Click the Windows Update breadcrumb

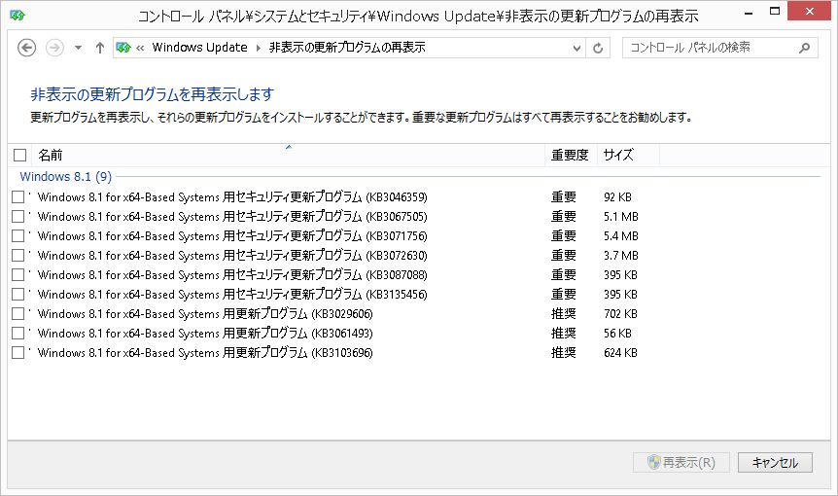click(199, 48)
